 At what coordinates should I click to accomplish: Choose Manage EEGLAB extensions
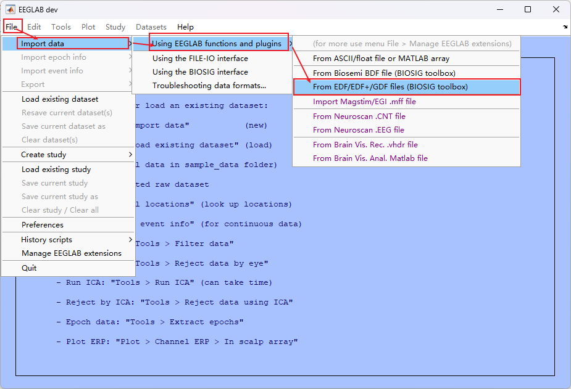(68, 253)
